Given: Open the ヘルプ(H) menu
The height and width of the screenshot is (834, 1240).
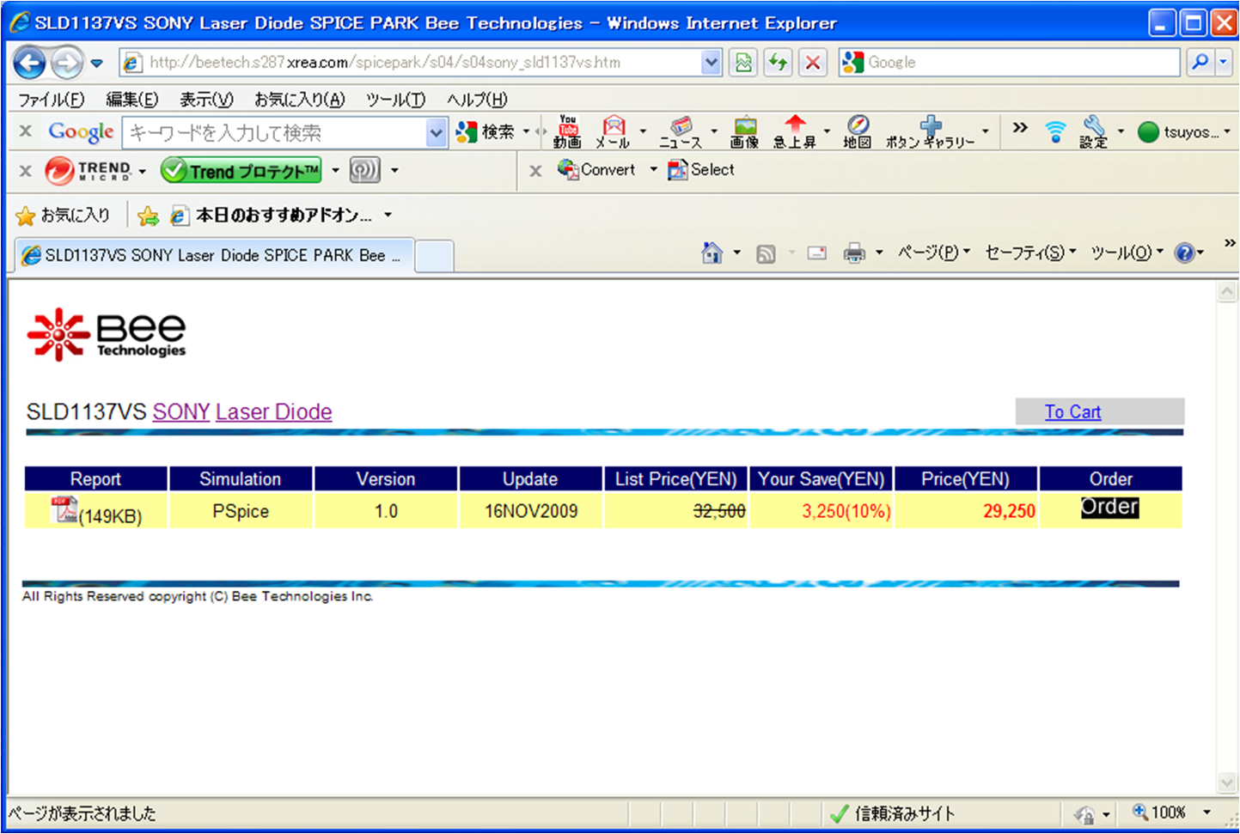Looking at the screenshot, I should tap(477, 100).
